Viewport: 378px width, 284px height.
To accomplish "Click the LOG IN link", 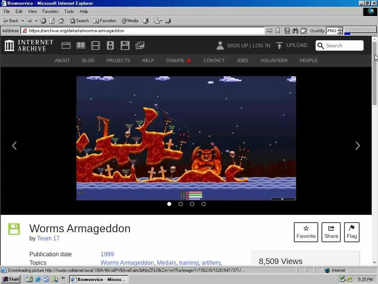I will (x=261, y=45).
